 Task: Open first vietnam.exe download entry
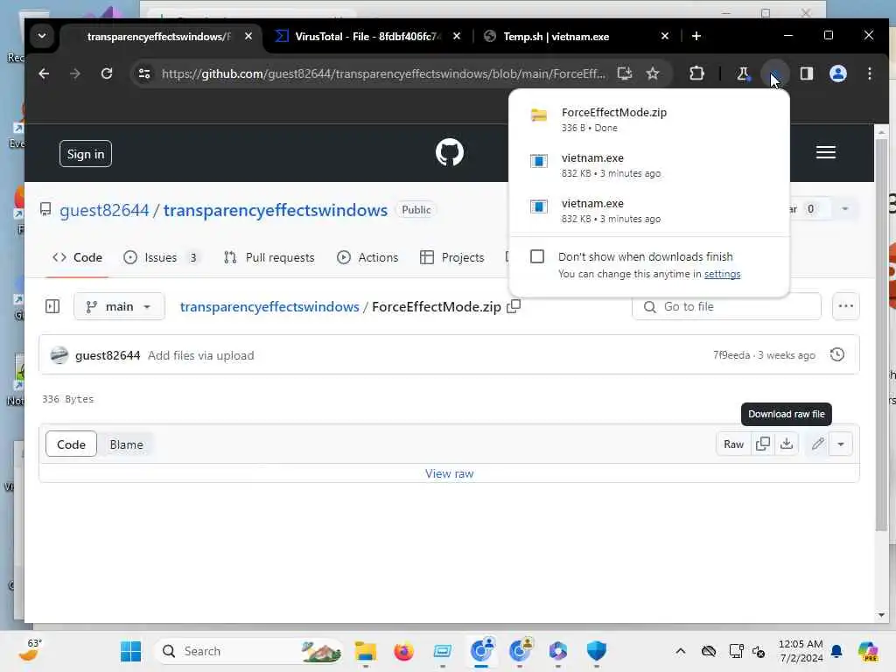tap(649, 165)
